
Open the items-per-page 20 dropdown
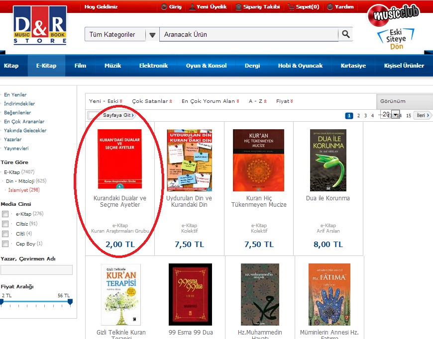390,114
